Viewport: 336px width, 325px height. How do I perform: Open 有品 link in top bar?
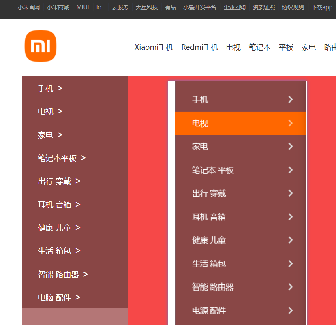click(x=170, y=8)
